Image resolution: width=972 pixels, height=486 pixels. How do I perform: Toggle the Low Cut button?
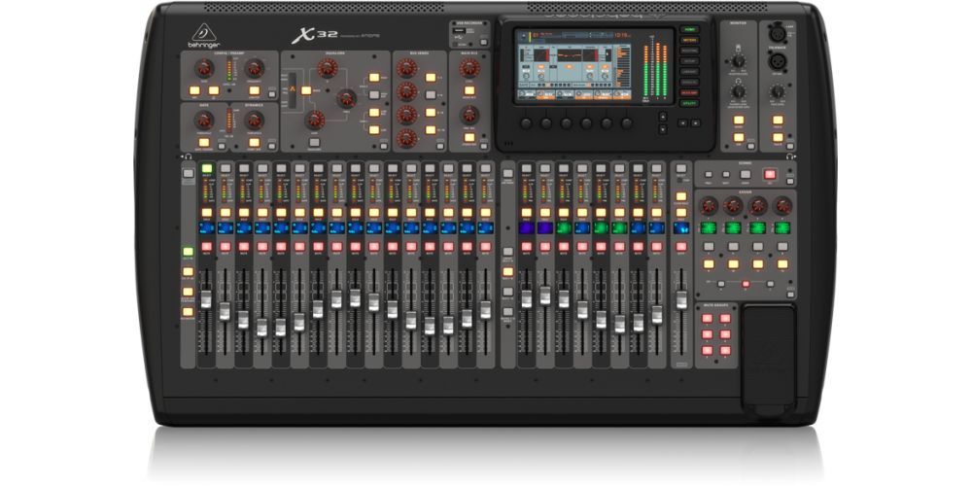click(254, 90)
